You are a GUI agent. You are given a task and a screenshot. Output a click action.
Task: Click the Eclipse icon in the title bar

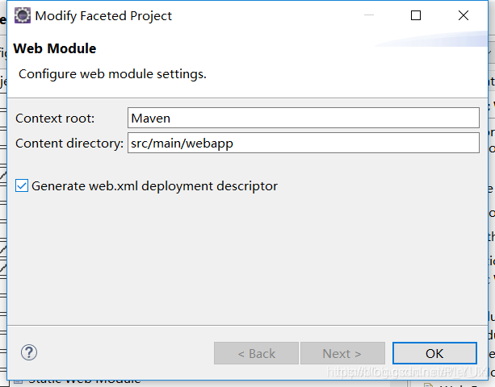[23, 15]
